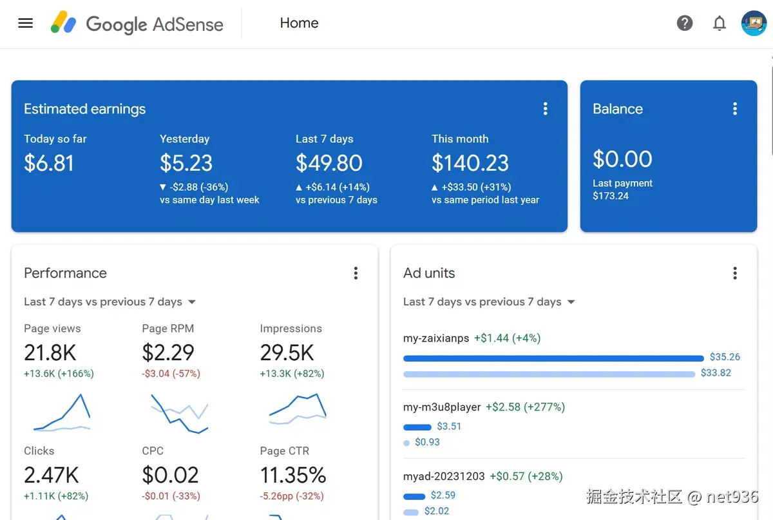Select the my-m3u8player ad unit
This screenshot has width=773, height=520.
coord(442,407)
